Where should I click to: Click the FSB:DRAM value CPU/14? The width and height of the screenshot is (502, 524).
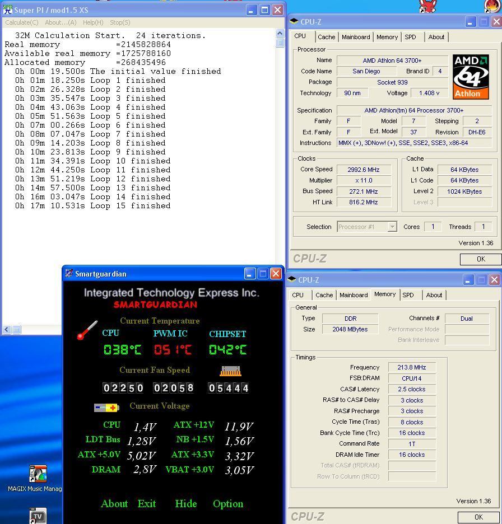(x=412, y=378)
